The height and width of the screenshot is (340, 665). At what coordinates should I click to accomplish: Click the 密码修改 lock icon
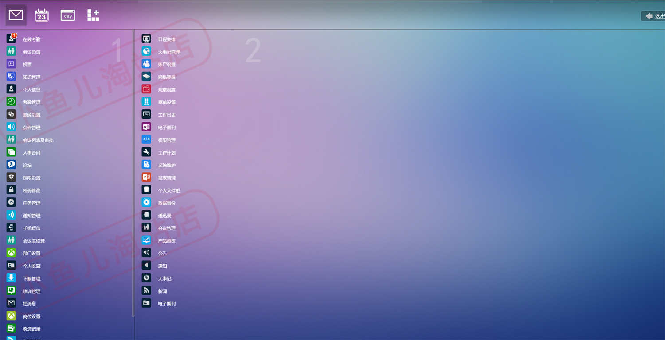(11, 190)
